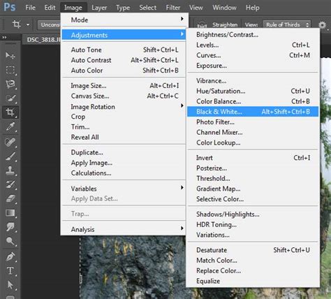
Task: Select the Pen tool
Action: 10,256
